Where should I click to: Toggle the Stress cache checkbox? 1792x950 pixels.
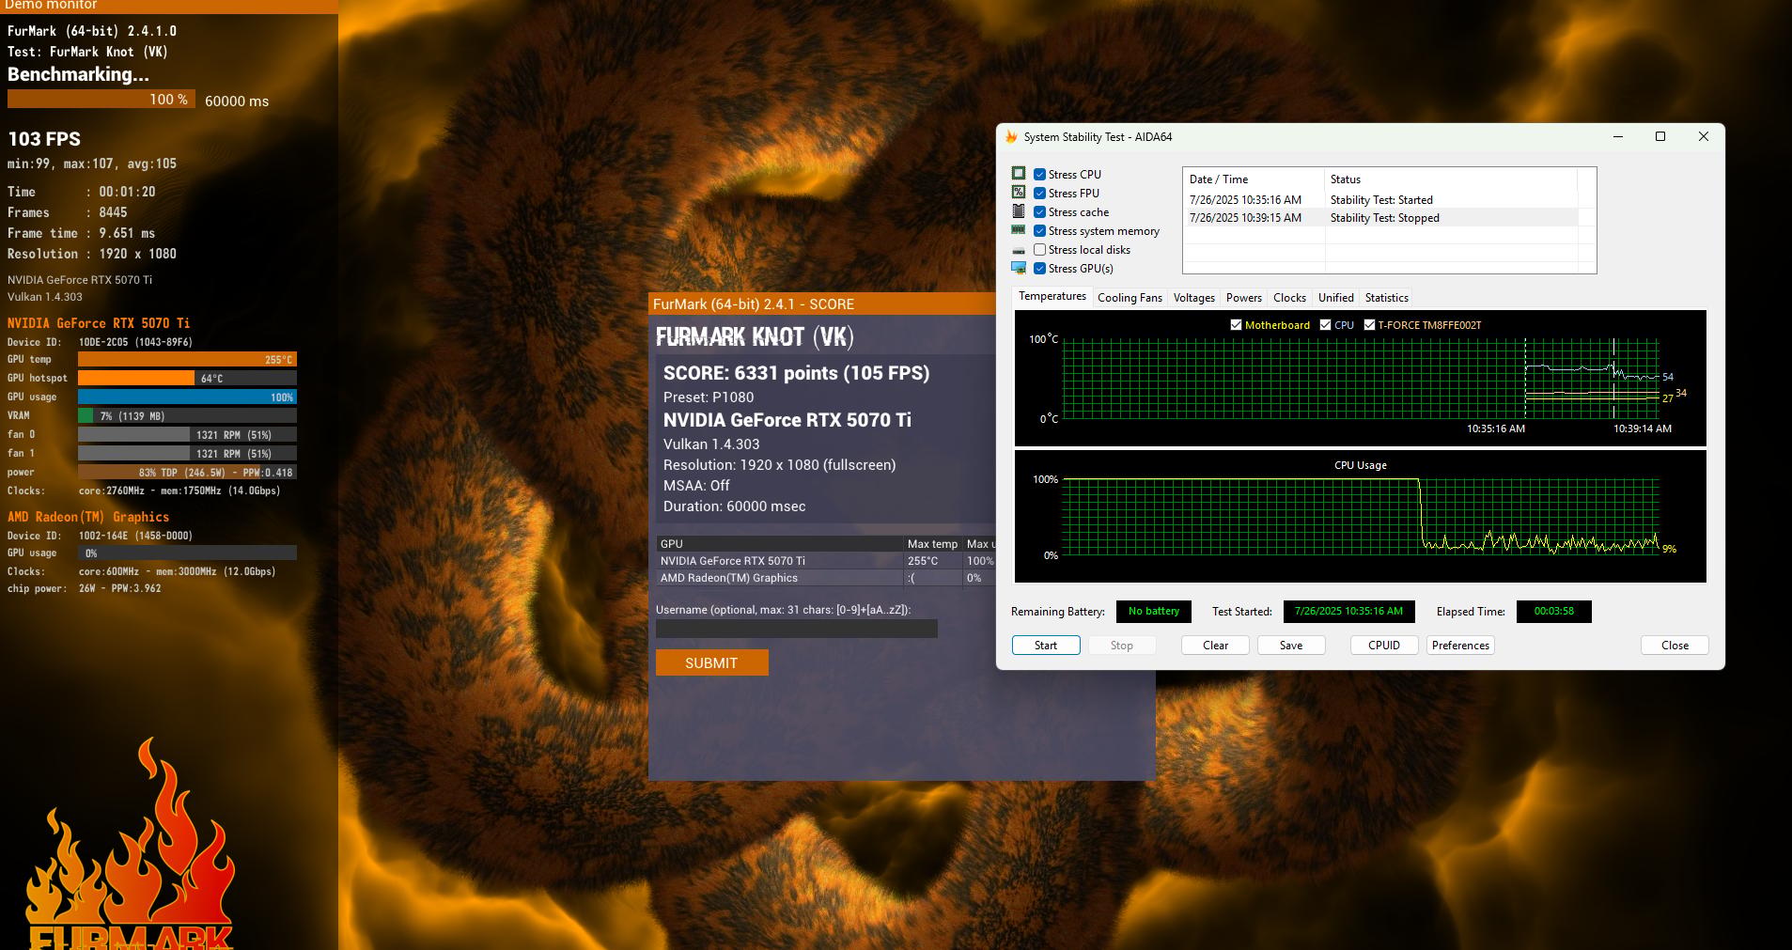click(x=1039, y=212)
